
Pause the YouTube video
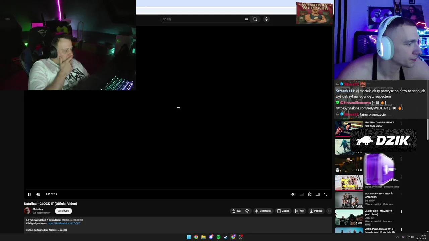[x=29, y=194]
